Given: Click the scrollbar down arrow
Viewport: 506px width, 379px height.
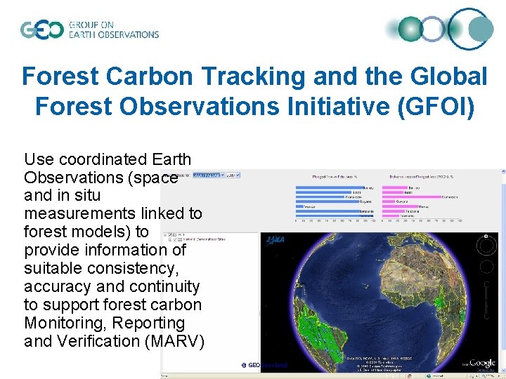Looking at the screenshot, I should pos(503,371).
